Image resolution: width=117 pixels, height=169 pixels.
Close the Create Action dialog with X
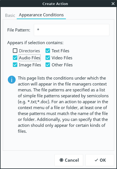pos(113,4)
